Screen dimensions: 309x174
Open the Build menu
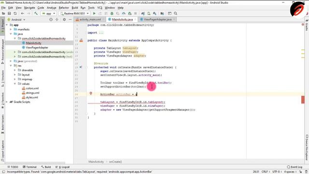[x=75, y=8]
